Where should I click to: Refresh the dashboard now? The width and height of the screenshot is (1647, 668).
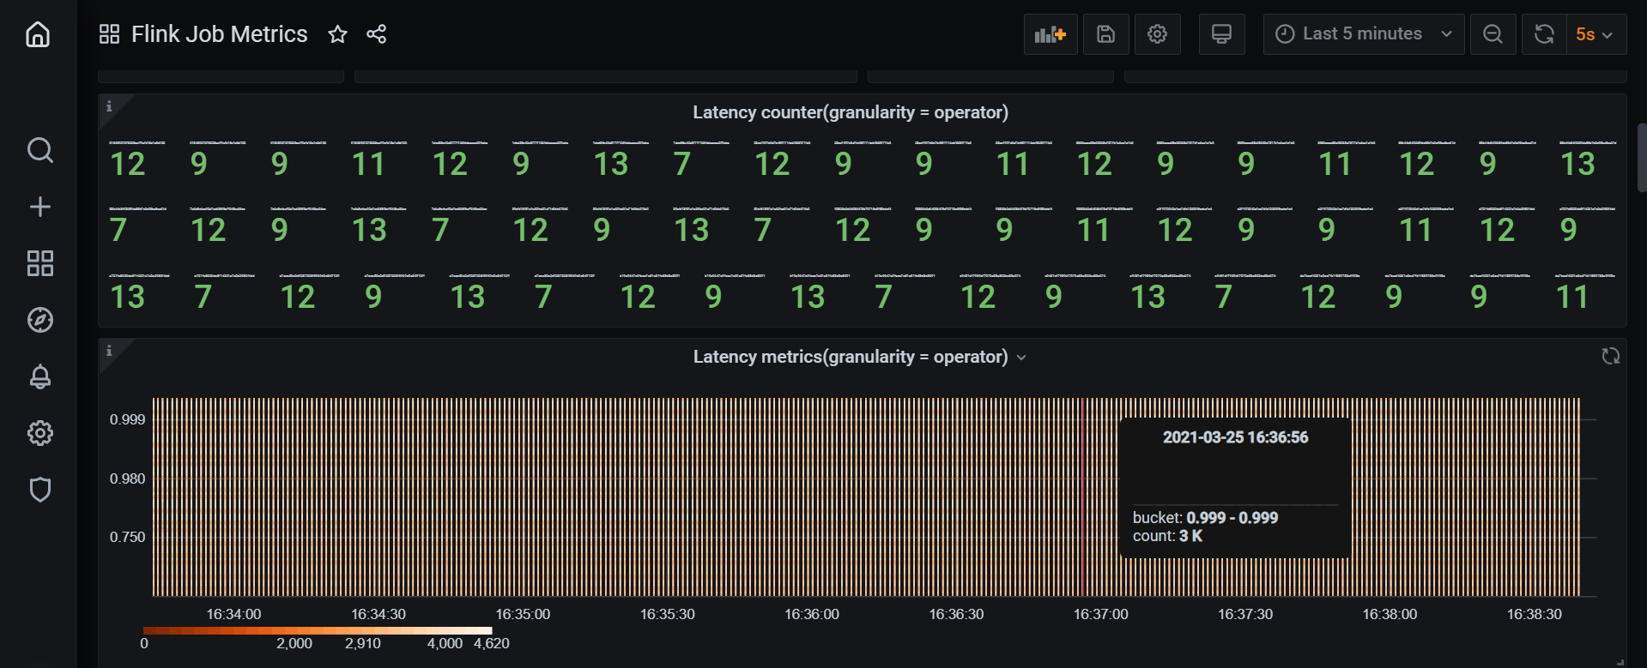click(1544, 34)
